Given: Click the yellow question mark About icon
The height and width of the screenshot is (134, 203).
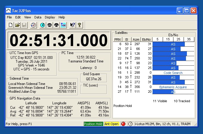Looking at the screenshot, I should click(x=79, y=25).
